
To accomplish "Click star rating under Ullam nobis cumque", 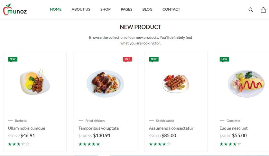I will tap(19, 144).
